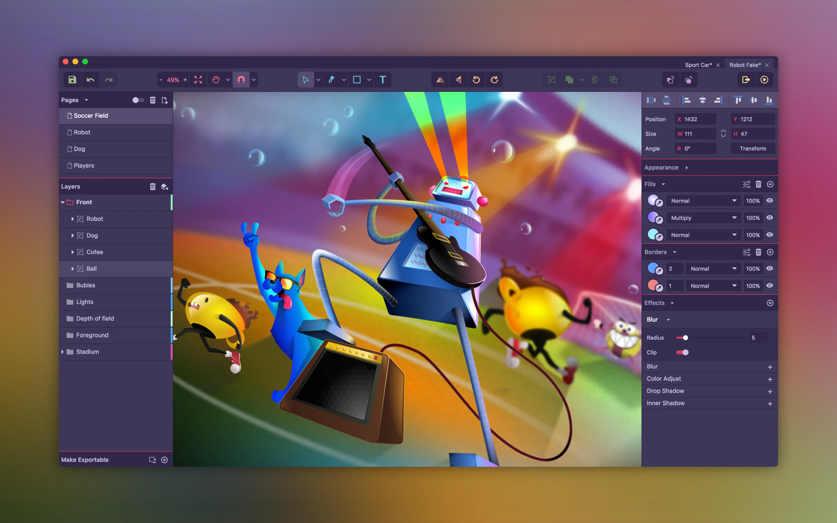
Task: Toggle visibility of the first border
Action: 771,268
